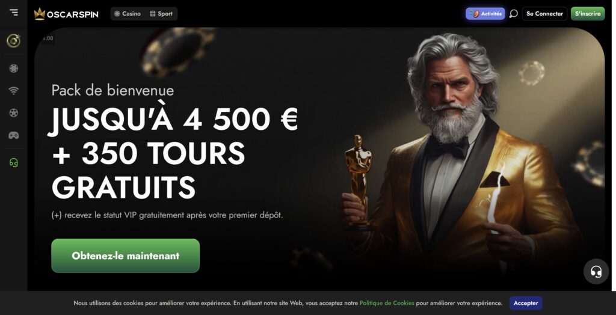
Task: Select the casino chip sidebar icon
Action: pos(14,69)
